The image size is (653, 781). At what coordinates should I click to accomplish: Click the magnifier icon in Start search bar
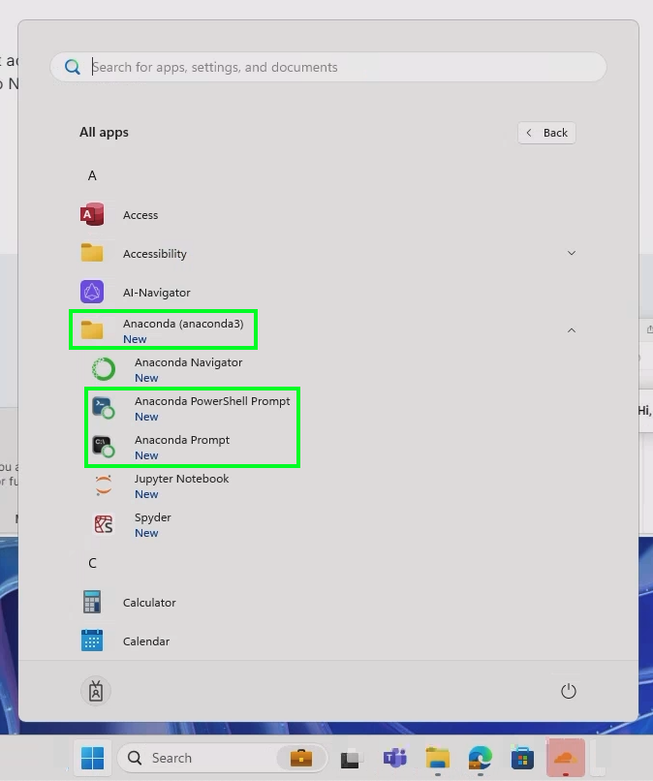(73, 67)
